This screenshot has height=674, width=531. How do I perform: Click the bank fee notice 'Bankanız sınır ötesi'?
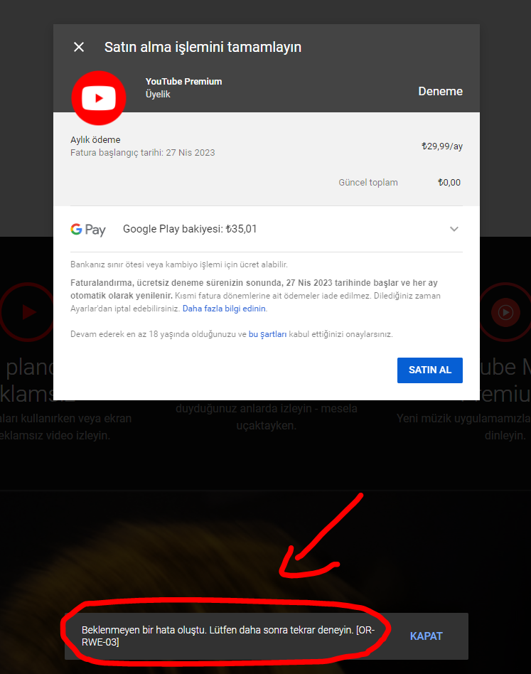pyautogui.click(x=179, y=264)
